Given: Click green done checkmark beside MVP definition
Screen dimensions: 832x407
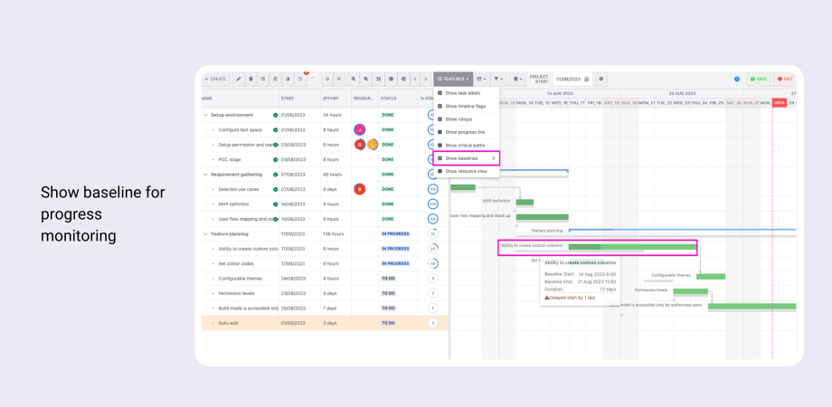Looking at the screenshot, I should tap(276, 203).
